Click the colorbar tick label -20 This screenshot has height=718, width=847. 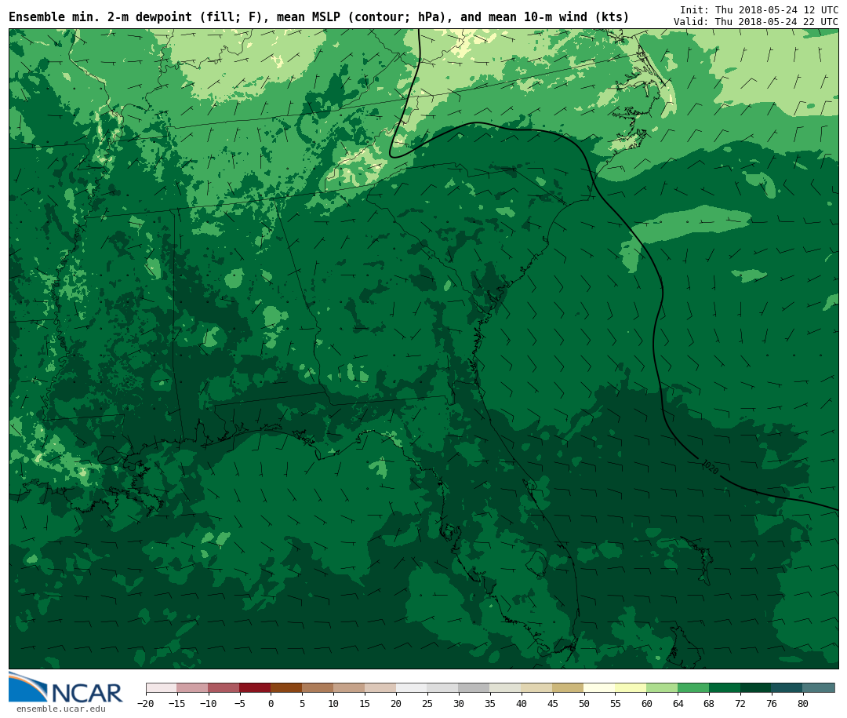(146, 704)
